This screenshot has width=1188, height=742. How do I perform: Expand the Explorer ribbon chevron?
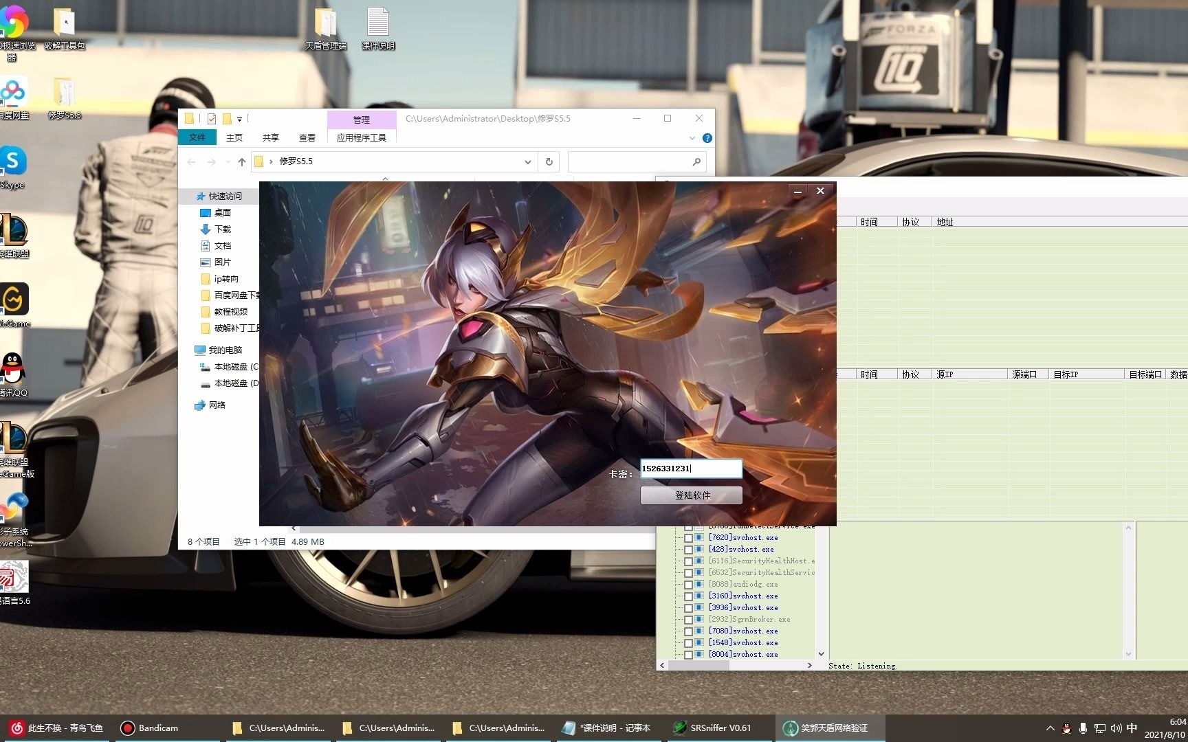pos(692,138)
